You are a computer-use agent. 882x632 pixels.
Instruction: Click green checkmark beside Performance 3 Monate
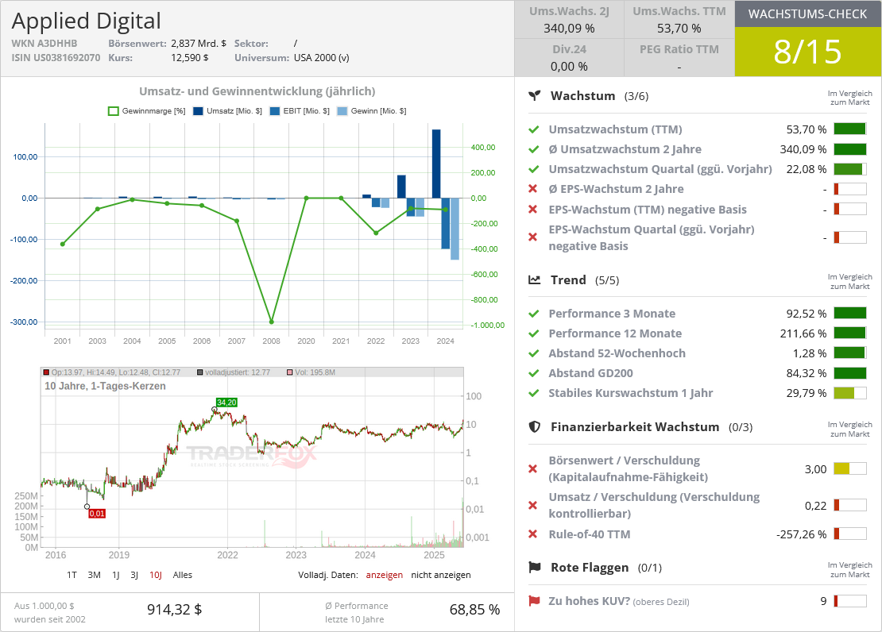pos(533,314)
